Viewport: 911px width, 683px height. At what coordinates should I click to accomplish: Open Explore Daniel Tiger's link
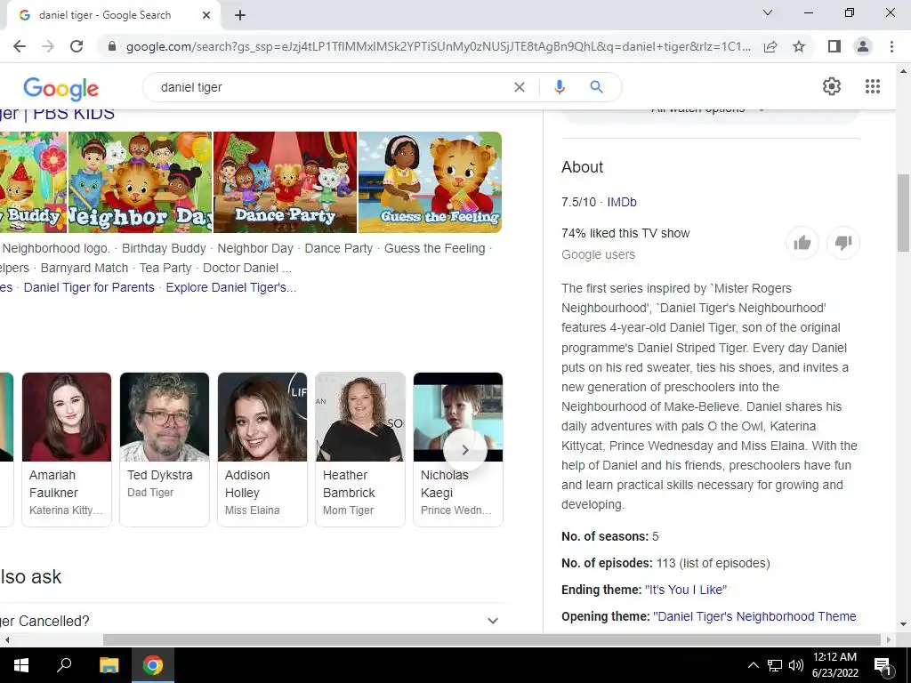230,287
